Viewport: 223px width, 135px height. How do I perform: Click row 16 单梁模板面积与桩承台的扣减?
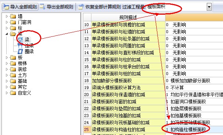point(128,67)
